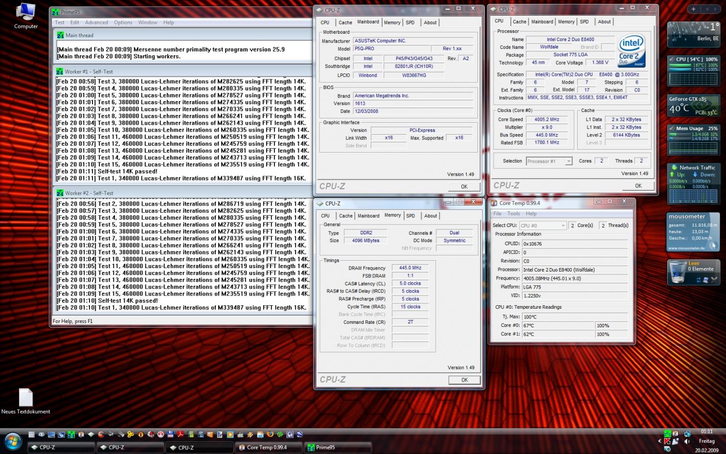Click BIOS Version value 1613

coord(413,103)
